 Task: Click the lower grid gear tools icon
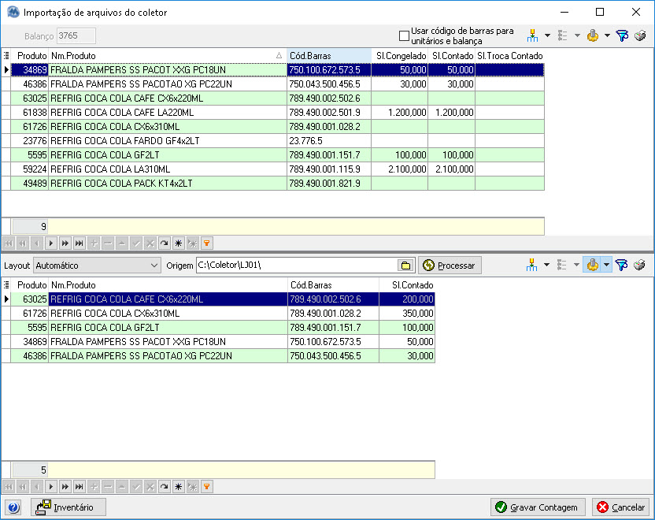[592, 265]
